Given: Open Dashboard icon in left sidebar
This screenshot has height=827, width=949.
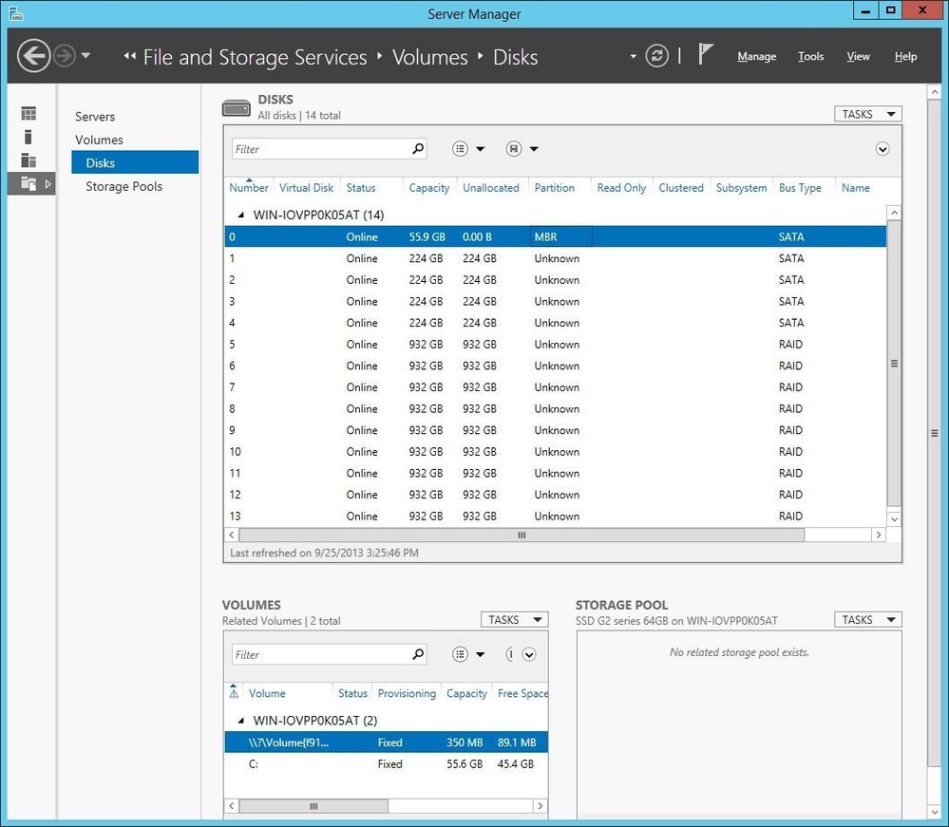Looking at the screenshot, I should (28, 113).
